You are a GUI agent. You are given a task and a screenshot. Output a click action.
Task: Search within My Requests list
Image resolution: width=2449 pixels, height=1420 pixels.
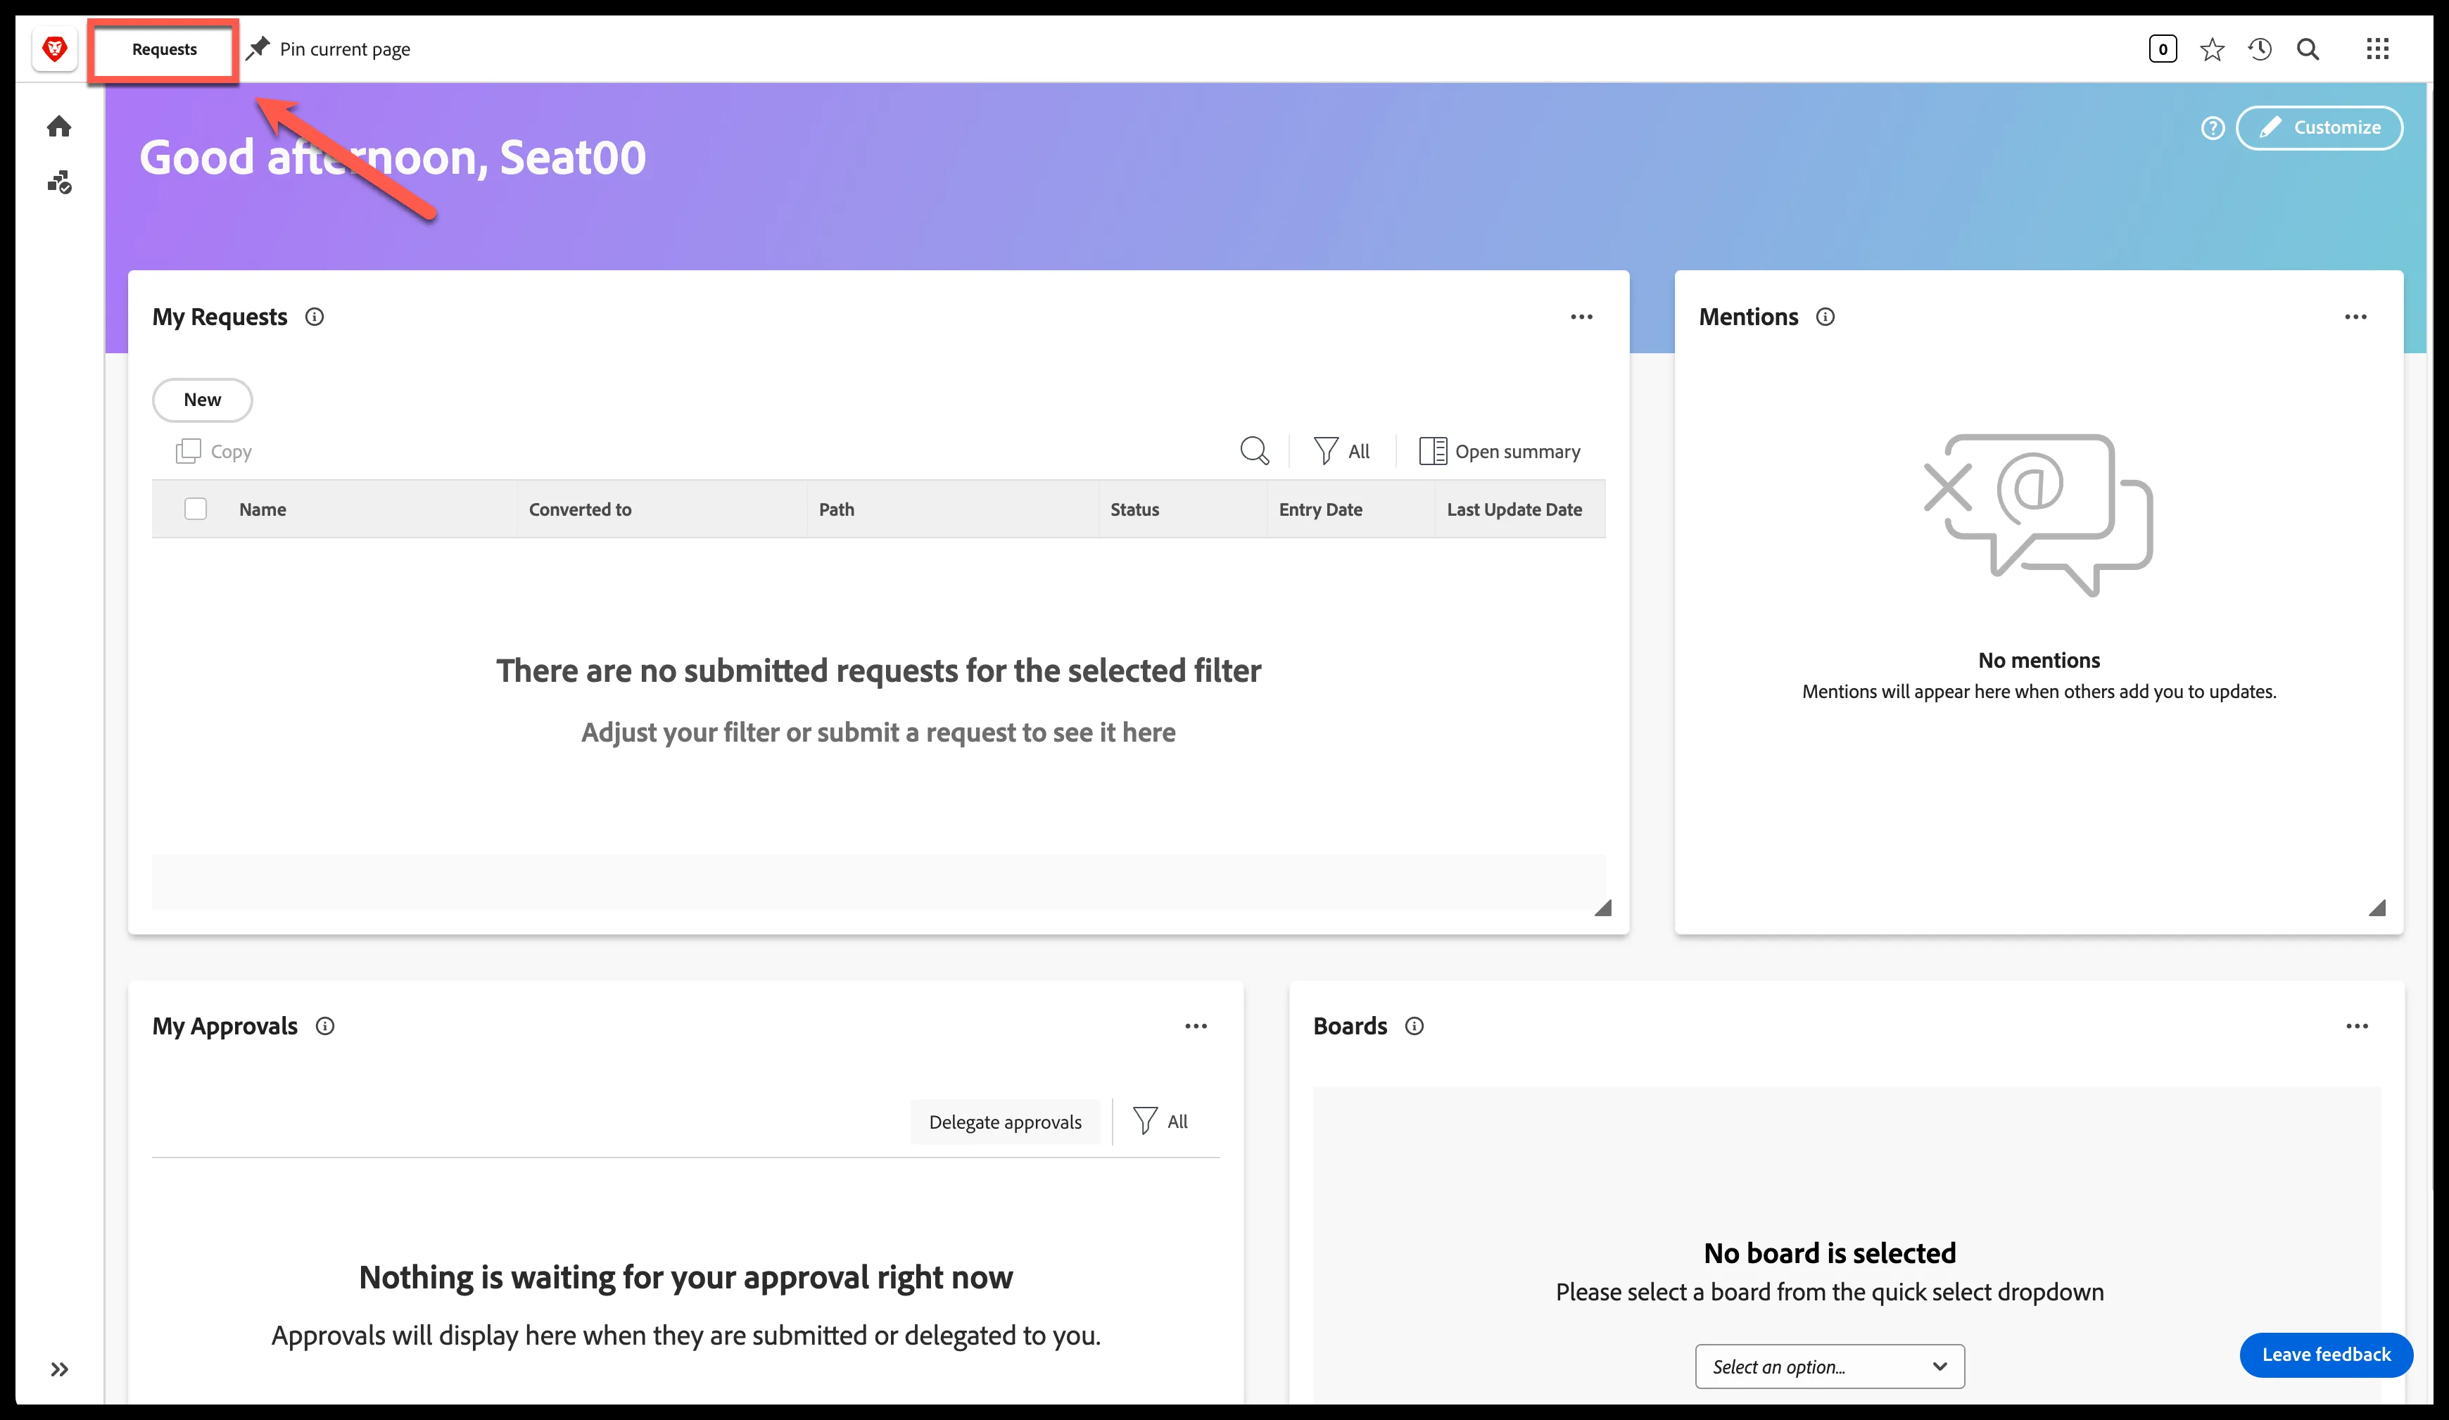[1253, 451]
